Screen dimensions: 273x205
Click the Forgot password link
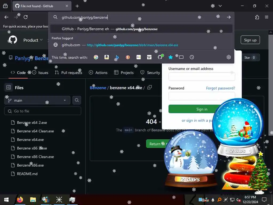220,88
